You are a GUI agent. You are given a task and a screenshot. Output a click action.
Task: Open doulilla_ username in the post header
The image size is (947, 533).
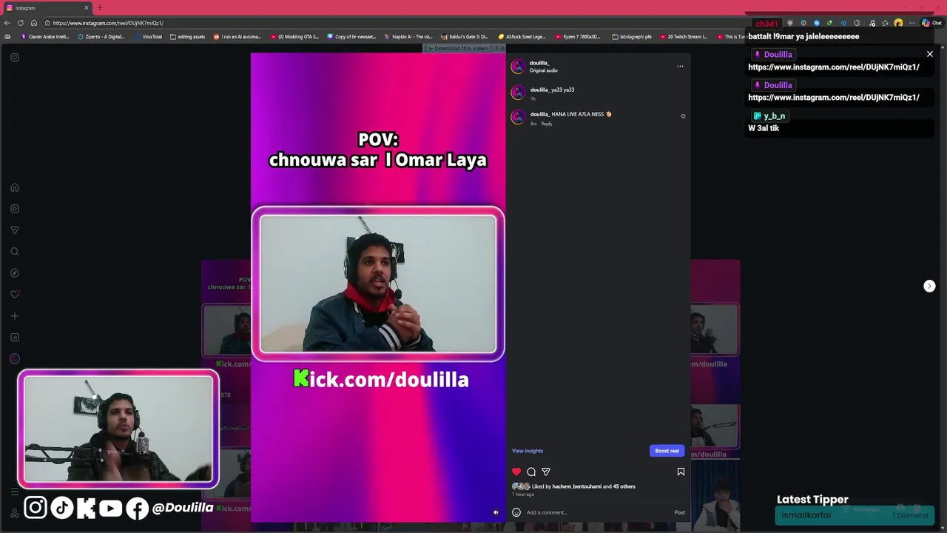click(x=539, y=63)
